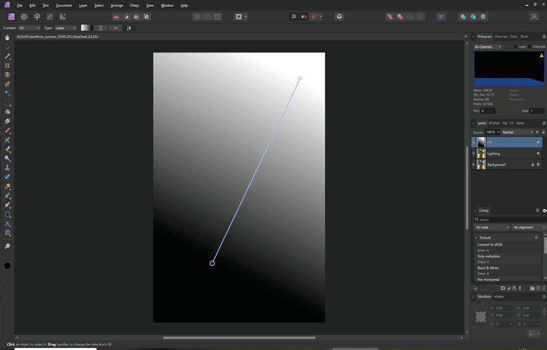547x350 pixels.
Task: Select the Move tool
Action: tap(7, 47)
